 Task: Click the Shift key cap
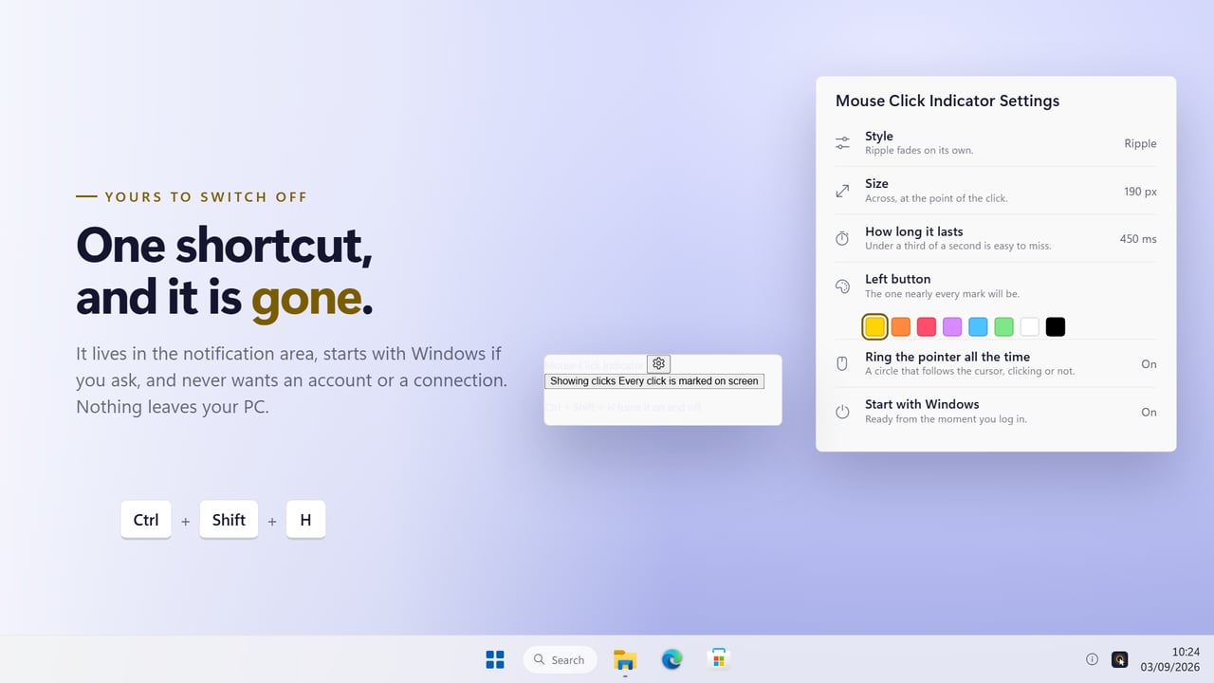click(x=229, y=519)
